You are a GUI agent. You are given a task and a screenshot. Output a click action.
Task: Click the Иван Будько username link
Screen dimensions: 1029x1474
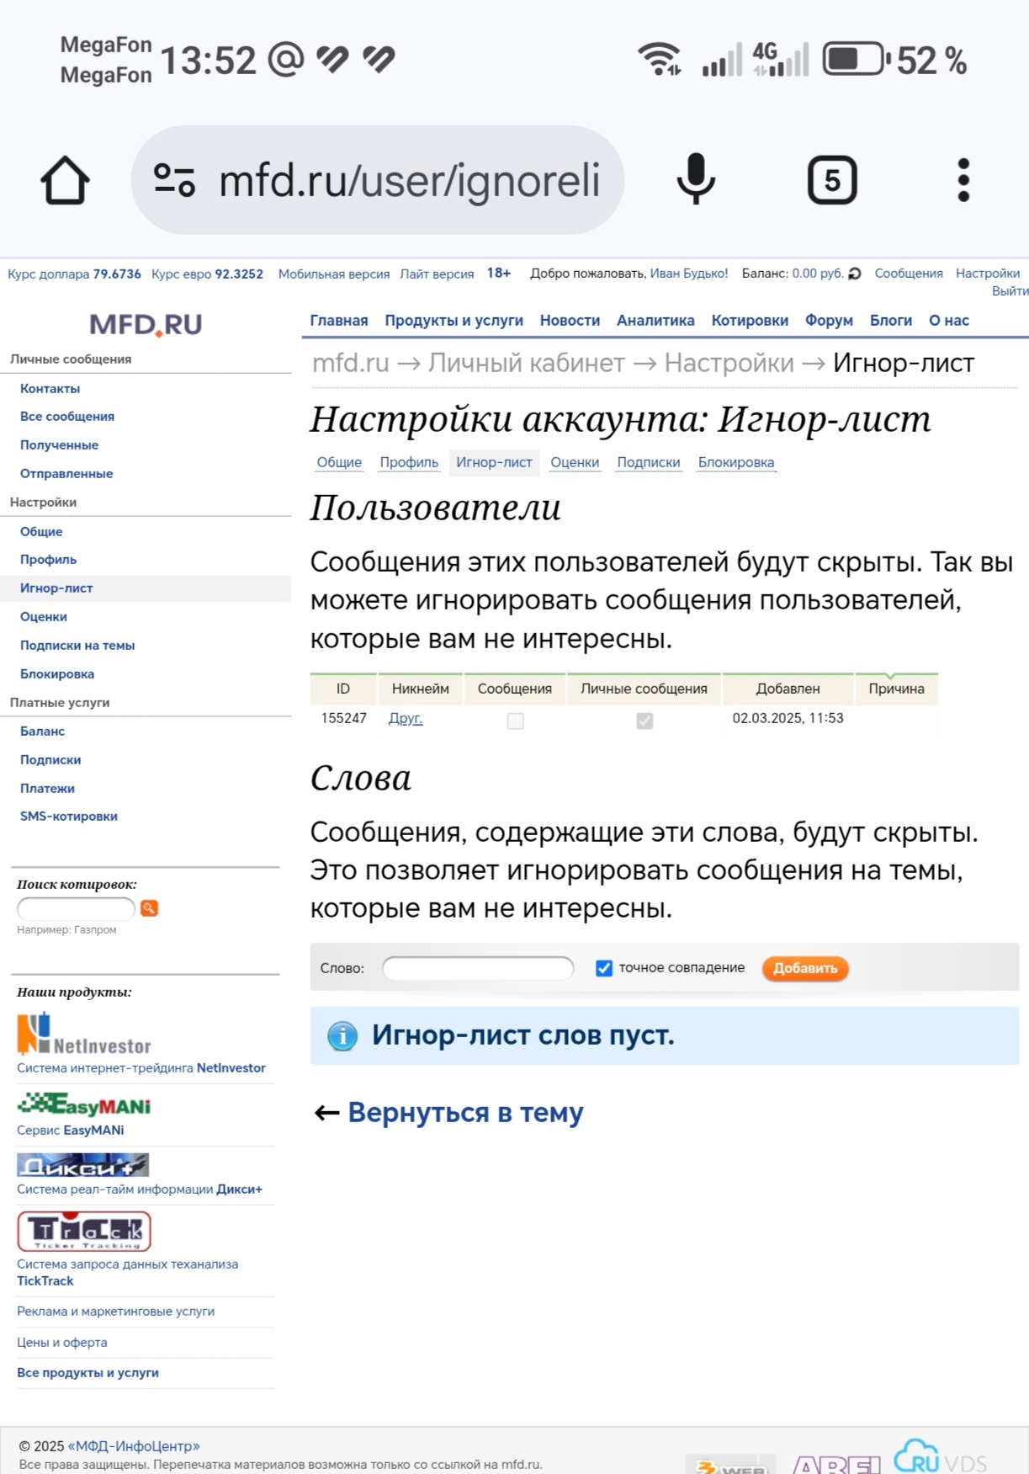point(688,274)
